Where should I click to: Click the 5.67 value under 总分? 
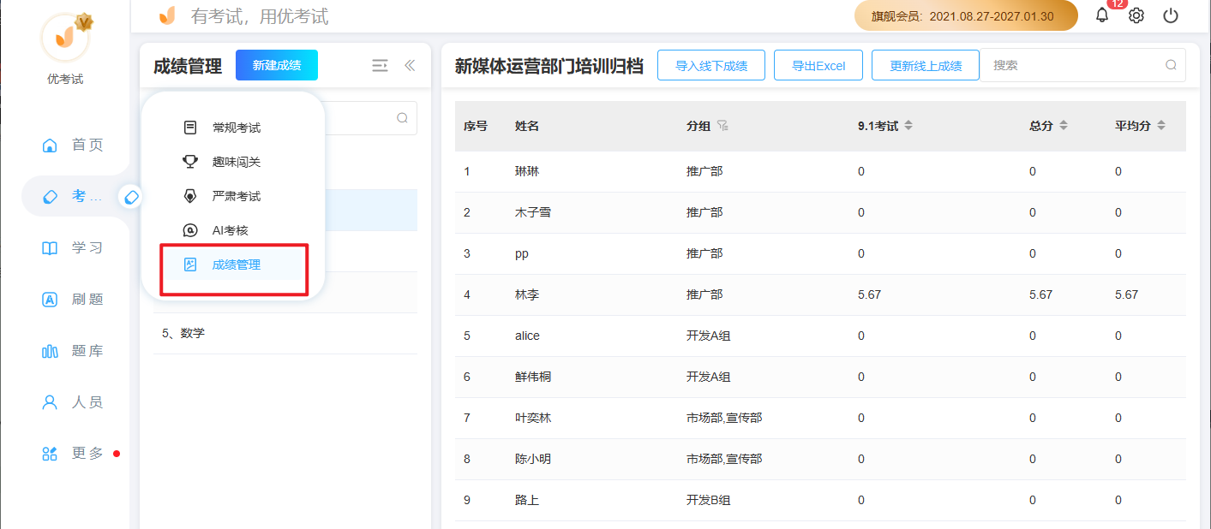1040,294
